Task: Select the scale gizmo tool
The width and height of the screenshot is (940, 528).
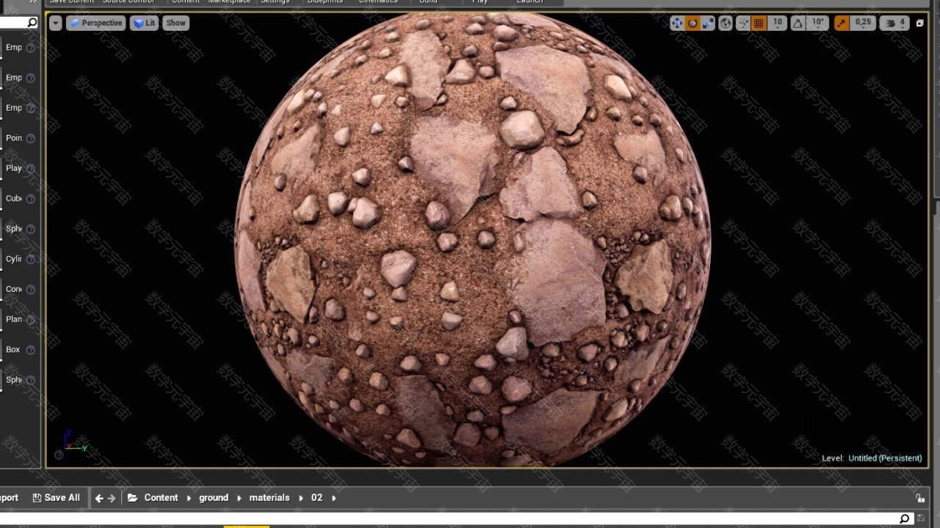Action: coord(708,23)
